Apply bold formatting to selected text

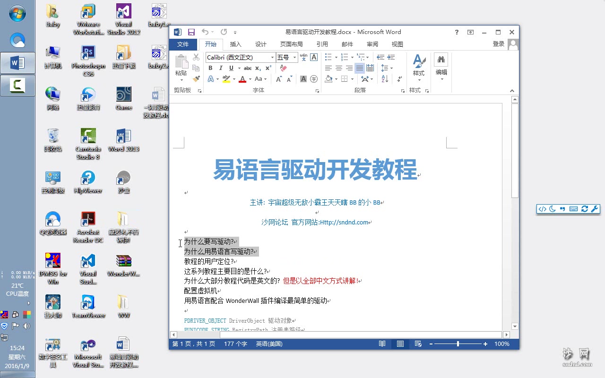210,68
